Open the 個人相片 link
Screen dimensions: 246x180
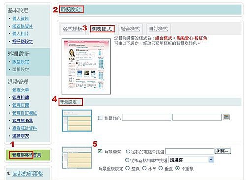pos(21,34)
